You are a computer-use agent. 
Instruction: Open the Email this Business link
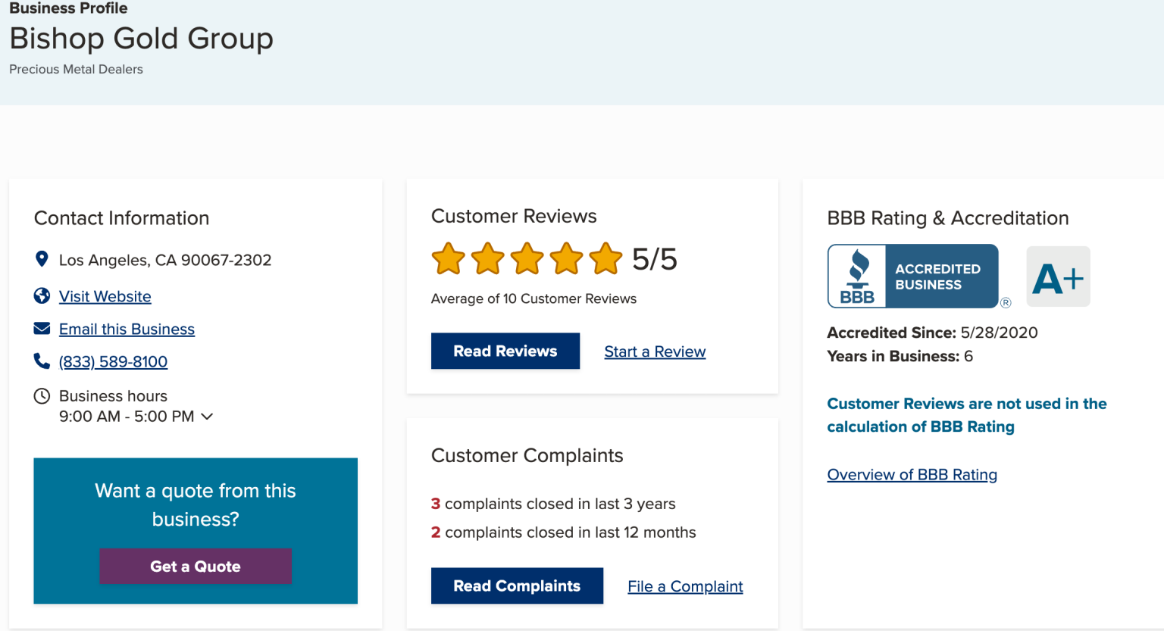tap(127, 329)
